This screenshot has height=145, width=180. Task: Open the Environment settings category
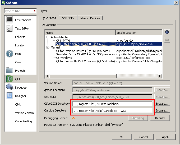click(20, 20)
